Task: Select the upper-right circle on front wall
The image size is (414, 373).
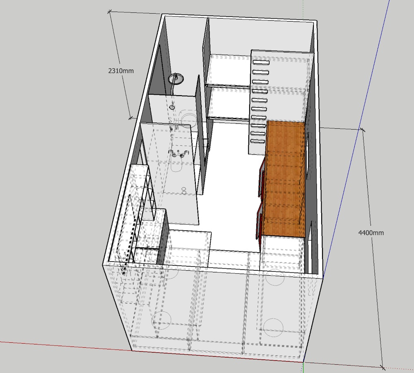Action: coord(274,277)
